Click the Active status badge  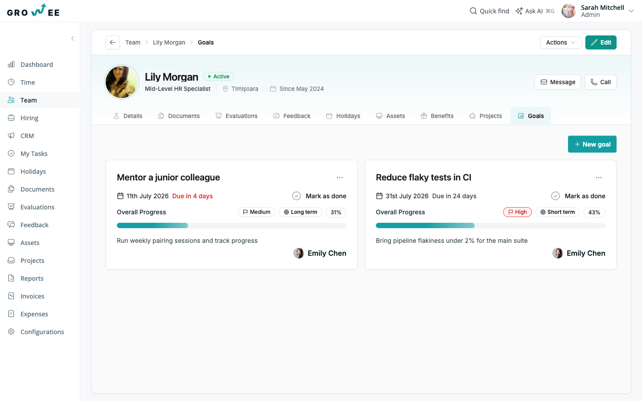(219, 77)
